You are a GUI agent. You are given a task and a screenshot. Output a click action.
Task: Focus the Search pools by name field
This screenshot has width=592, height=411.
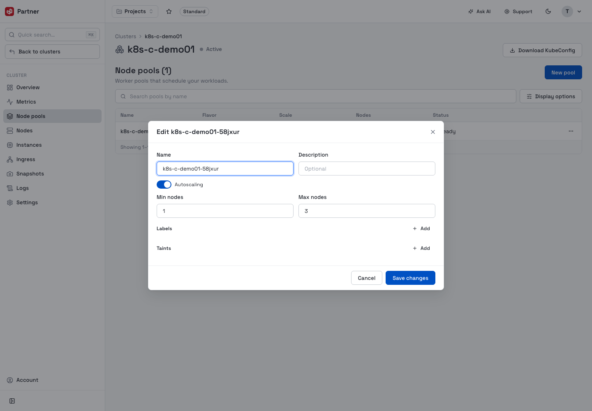click(x=315, y=96)
